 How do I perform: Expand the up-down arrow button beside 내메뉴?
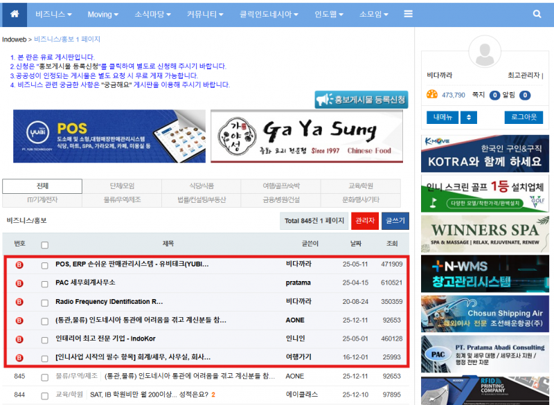pos(469,118)
